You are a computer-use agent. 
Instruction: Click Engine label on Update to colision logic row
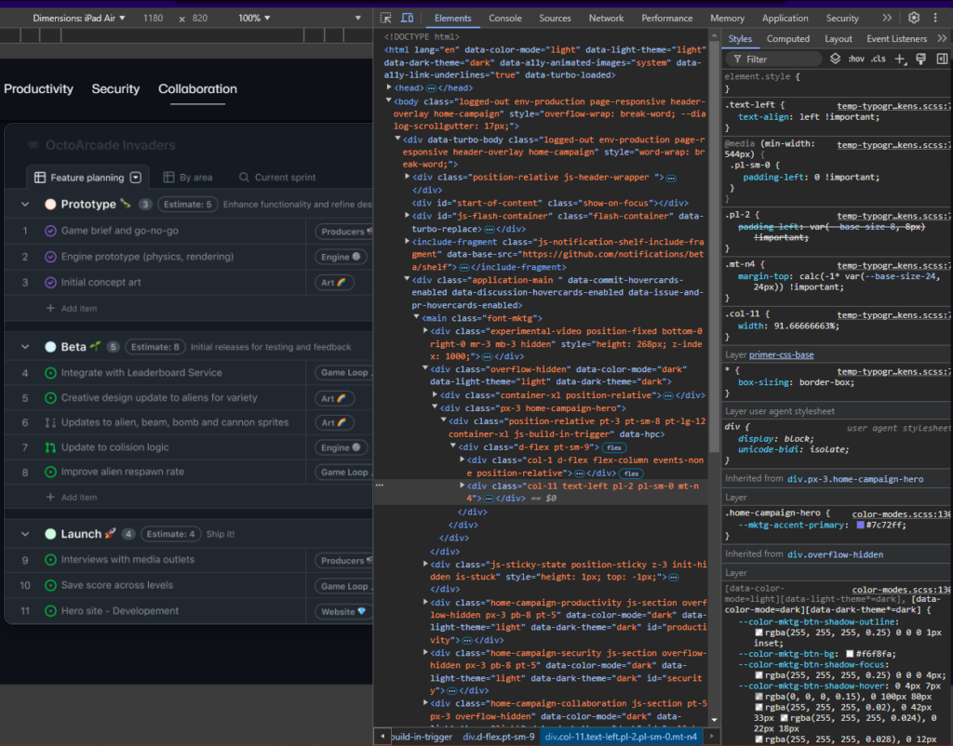(341, 447)
